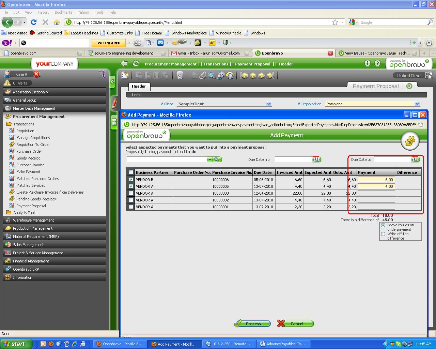
Task: Click the new record toolbar icon
Action: 125,75
